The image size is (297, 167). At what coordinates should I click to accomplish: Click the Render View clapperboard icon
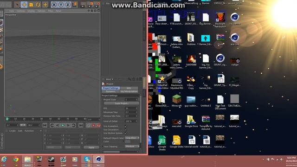83,5
